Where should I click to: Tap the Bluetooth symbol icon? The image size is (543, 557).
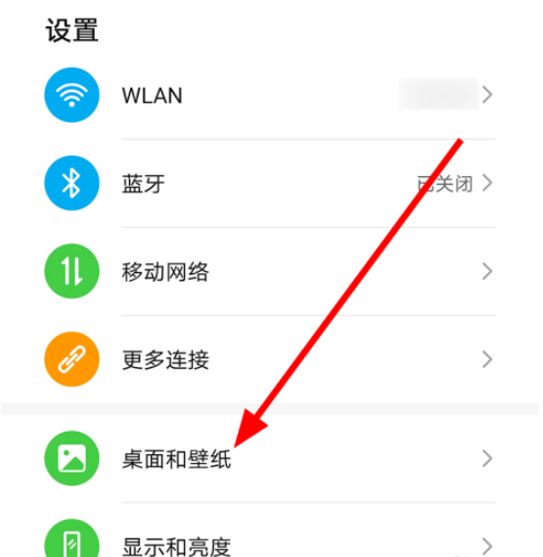coord(71,183)
